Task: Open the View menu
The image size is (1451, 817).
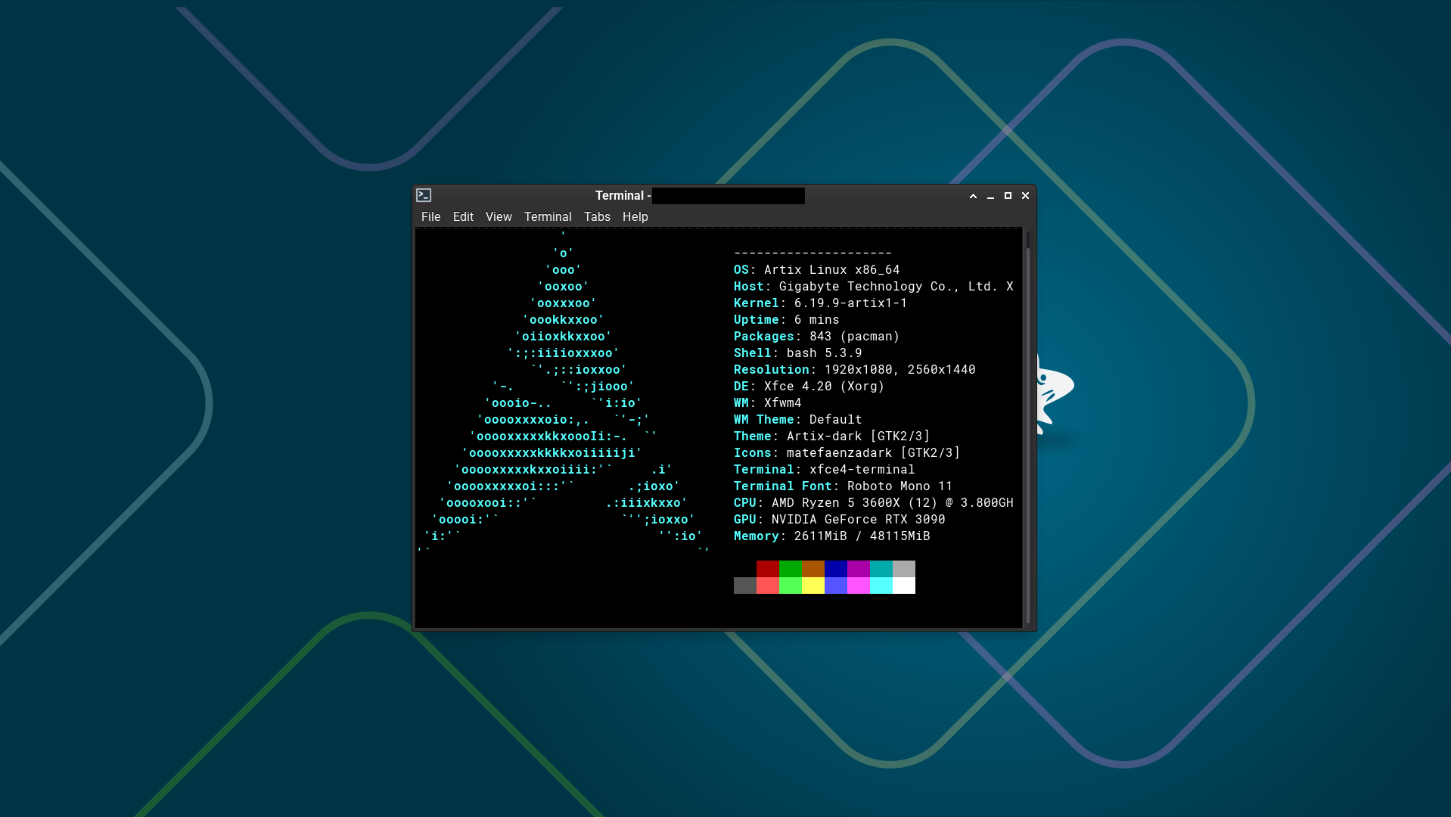Action: [499, 216]
